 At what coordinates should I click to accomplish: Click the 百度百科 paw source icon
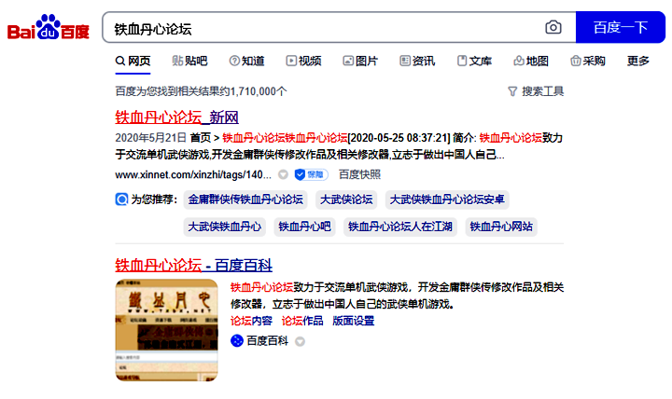click(237, 341)
